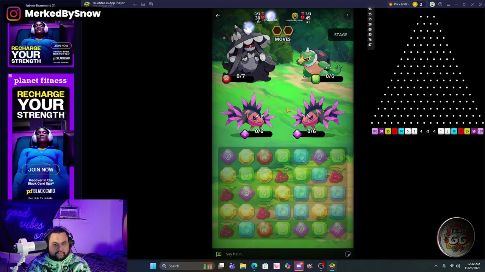Open the sticker picker next to the chat field
485x272 pixels.
[x=348, y=254]
